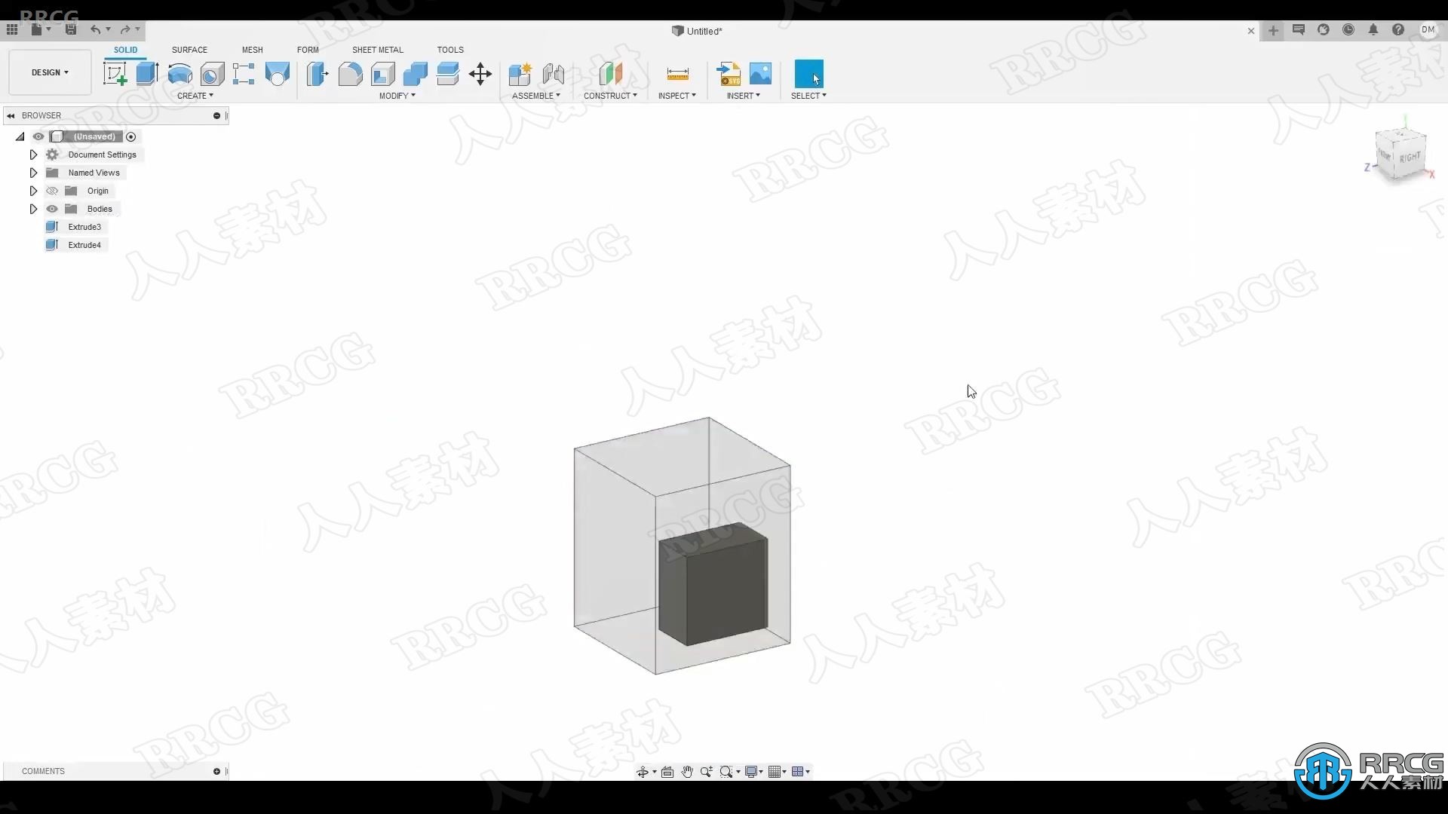Click the Design workspace button
The width and height of the screenshot is (1448, 814).
pyautogui.click(x=49, y=71)
